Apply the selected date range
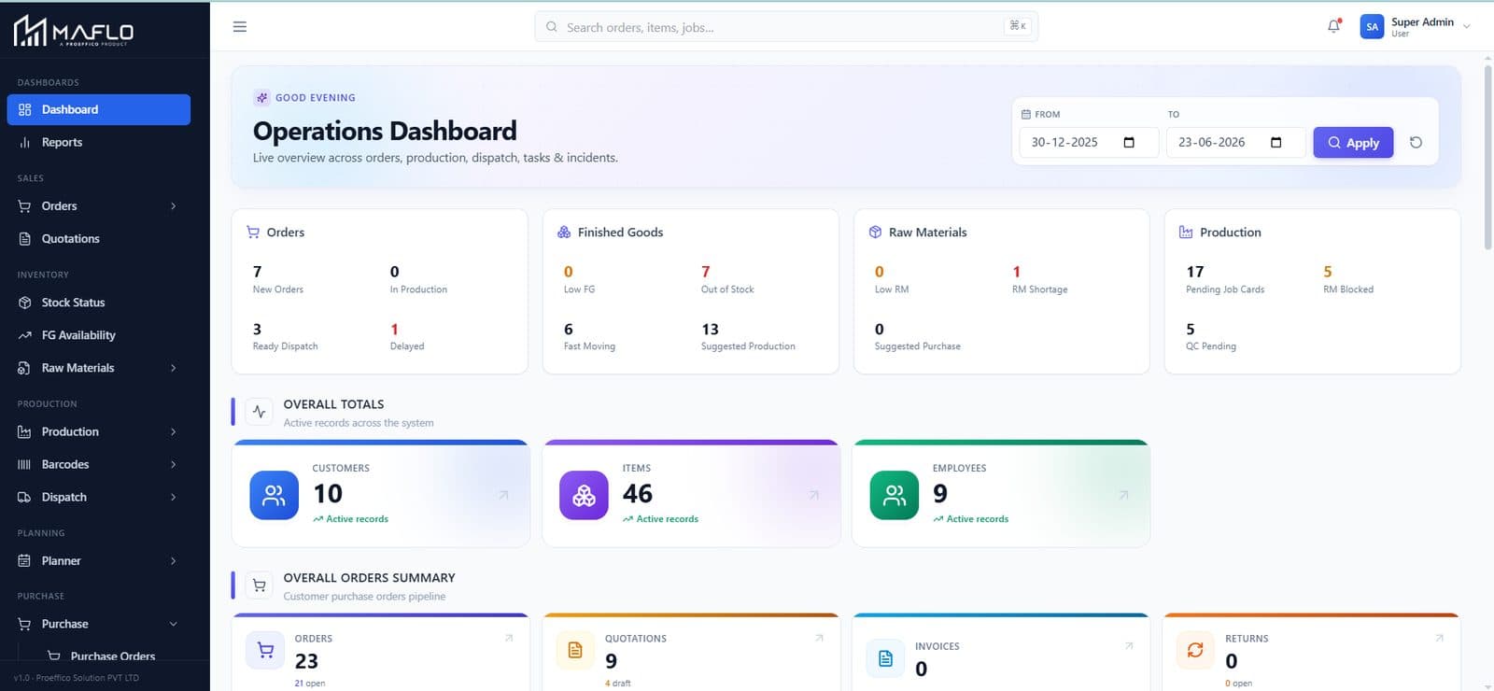Image resolution: width=1494 pixels, height=691 pixels. pyautogui.click(x=1353, y=142)
